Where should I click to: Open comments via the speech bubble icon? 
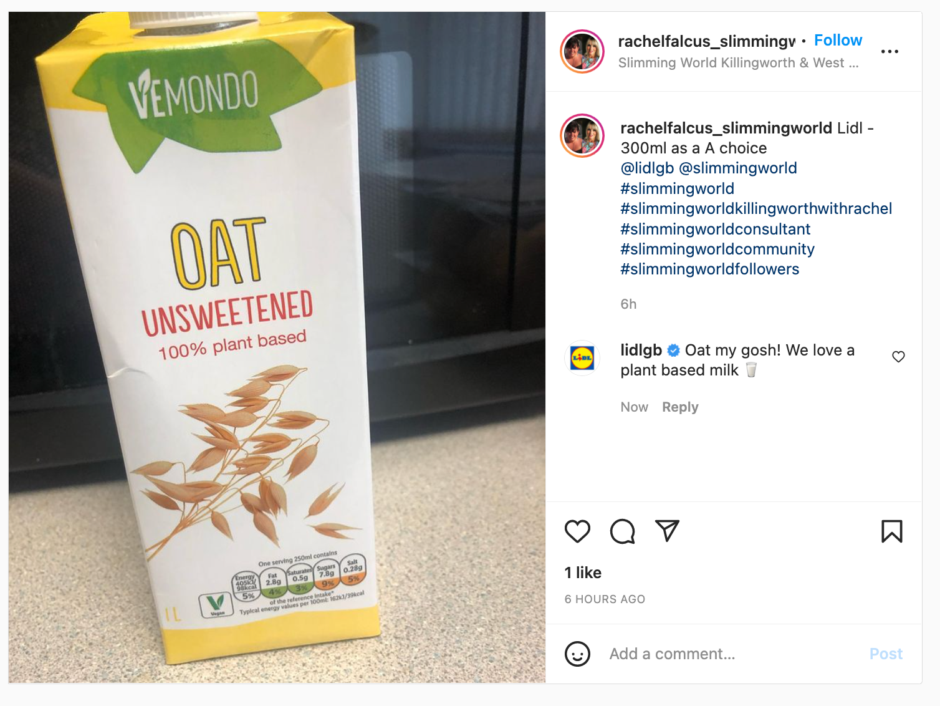pos(622,531)
